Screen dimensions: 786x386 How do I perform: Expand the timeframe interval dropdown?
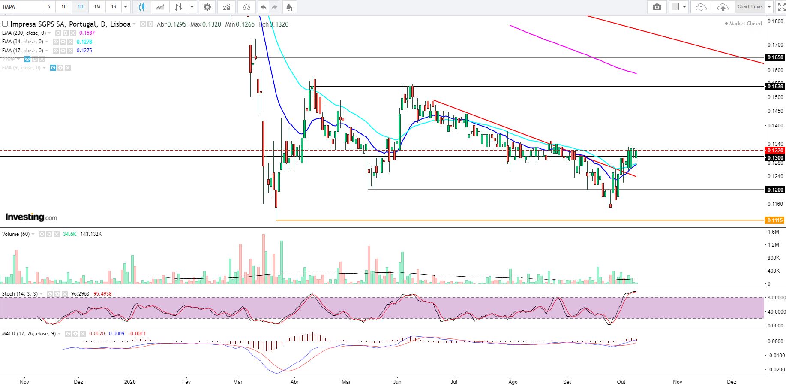(x=126, y=7)
